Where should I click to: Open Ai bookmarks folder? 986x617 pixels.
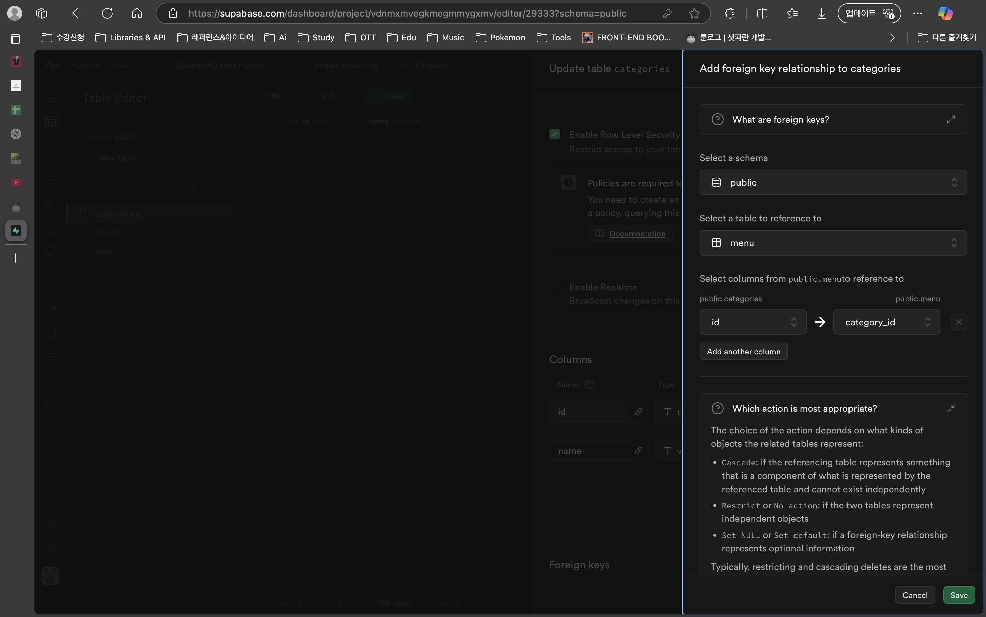[x=275, y=38]
